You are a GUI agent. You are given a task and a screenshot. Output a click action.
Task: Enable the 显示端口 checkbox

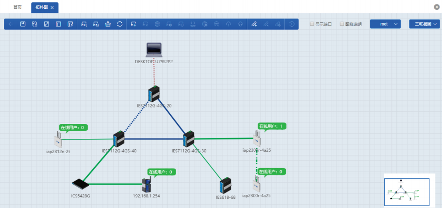coord(312,24)
